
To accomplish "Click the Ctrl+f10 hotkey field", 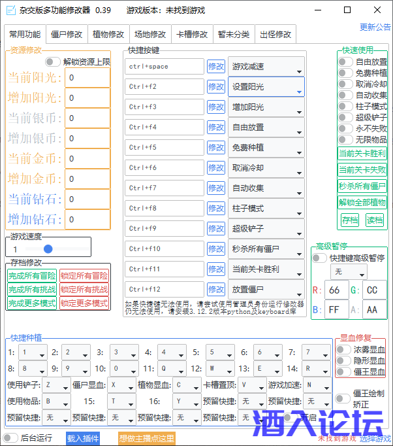I will tap(165, 249).
